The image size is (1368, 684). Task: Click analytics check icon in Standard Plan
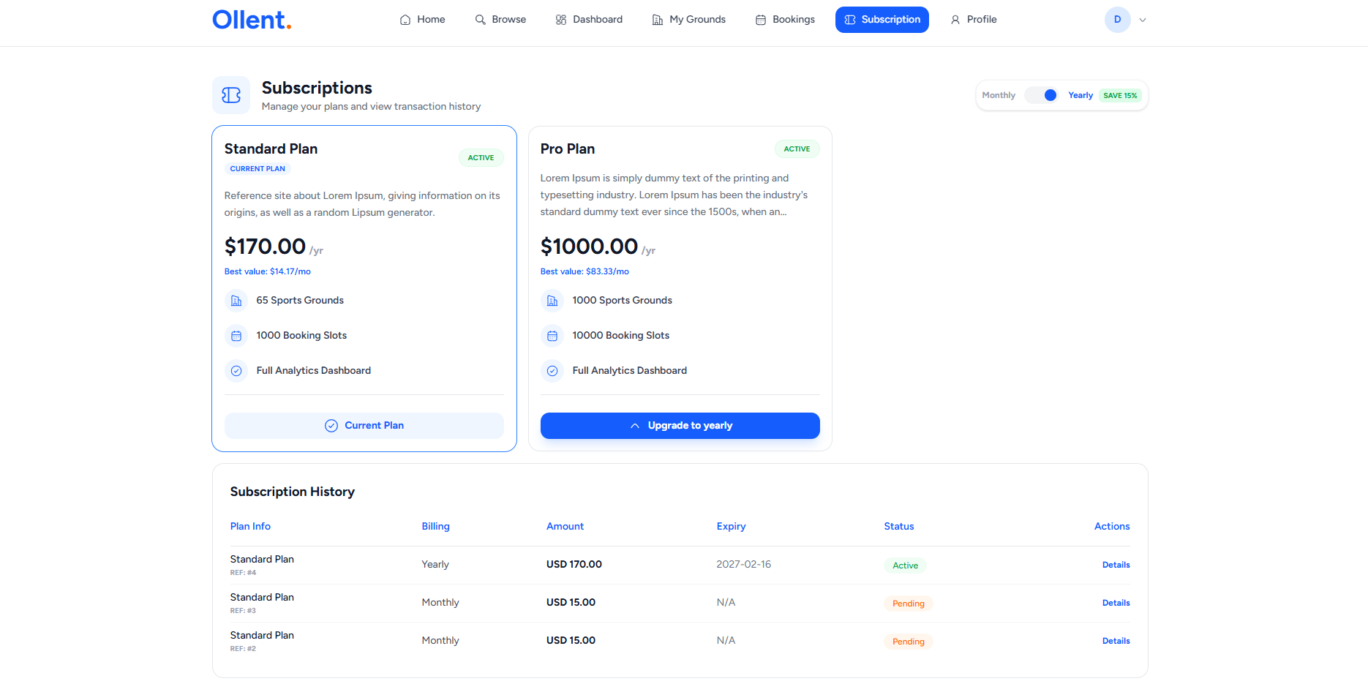click(236, 371)
